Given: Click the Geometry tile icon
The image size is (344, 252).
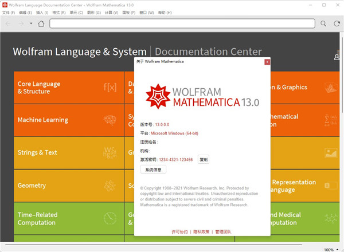Looking at the screenshot, I should (x=110, y=186).
